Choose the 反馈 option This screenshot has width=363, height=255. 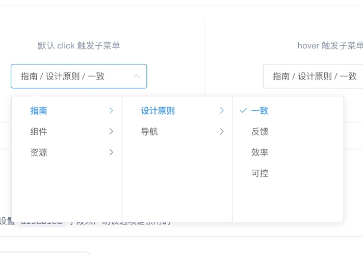(x=260, y=132)
